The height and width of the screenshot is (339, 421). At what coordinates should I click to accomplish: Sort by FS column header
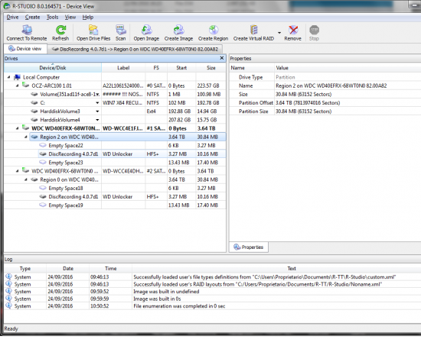pyautogui.click(x=156, y=68)
